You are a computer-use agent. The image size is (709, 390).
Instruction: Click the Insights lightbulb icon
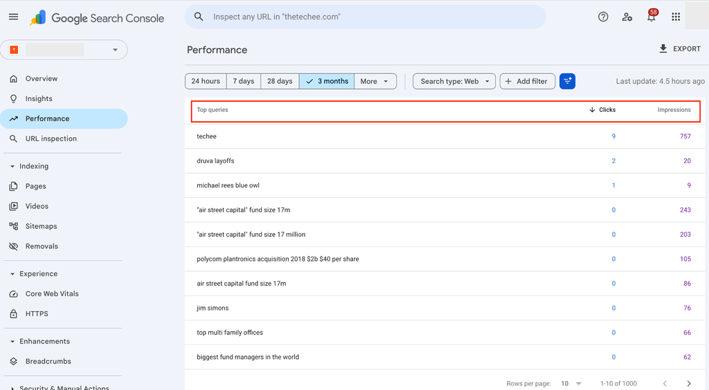[x=14, y=98]
